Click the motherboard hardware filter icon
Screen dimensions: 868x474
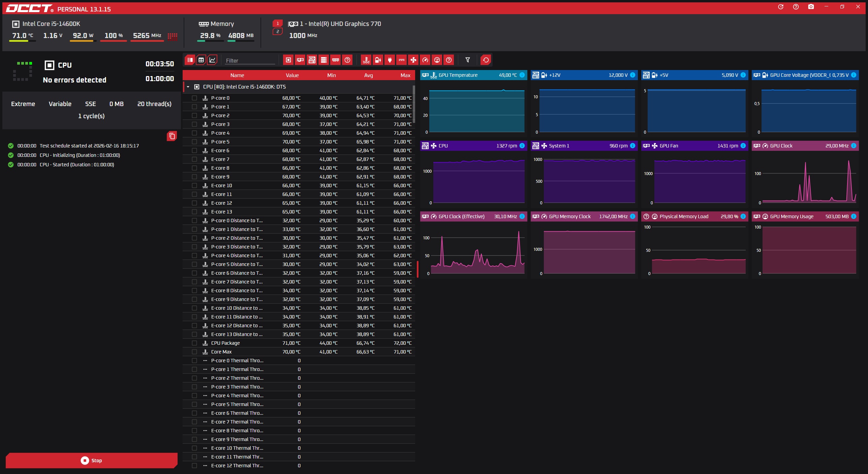pos(312,60)
